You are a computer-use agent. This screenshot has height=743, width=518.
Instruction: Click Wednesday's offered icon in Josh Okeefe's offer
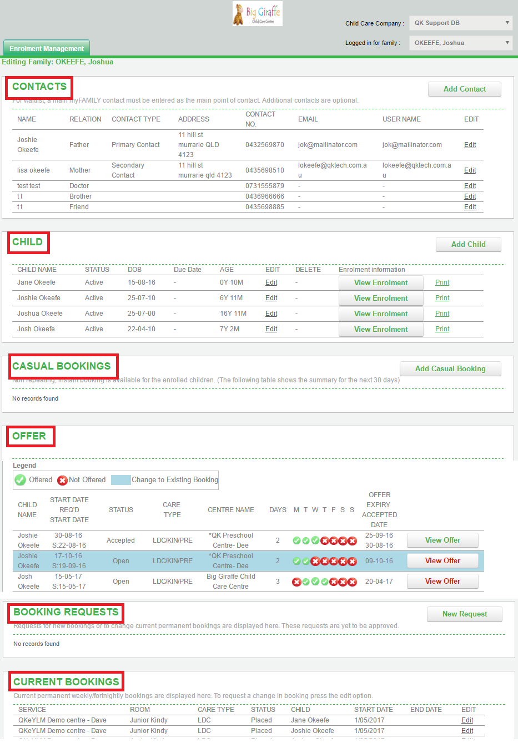point(315,582)
